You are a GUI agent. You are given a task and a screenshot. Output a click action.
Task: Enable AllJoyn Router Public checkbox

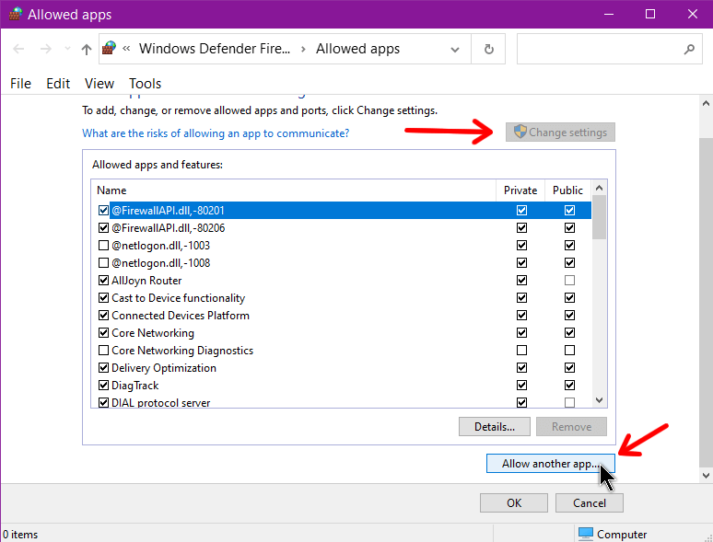click(569, 281)
